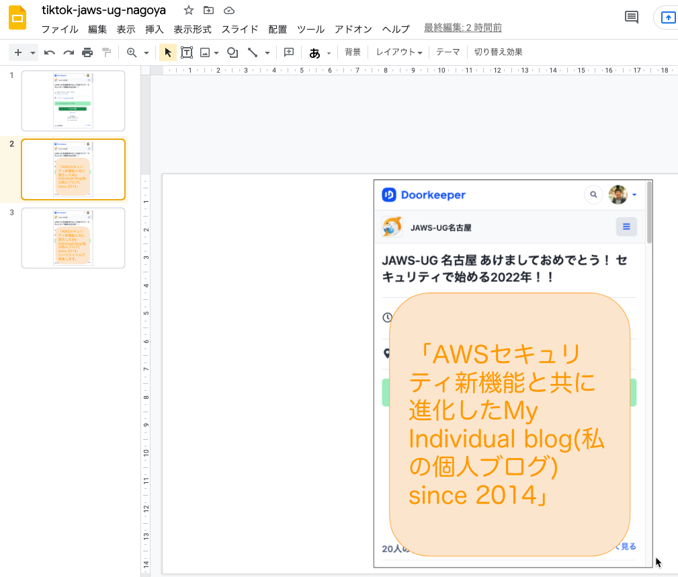Open the 挿入 menu
Screen dimensions: 678x577
(155, 29)
